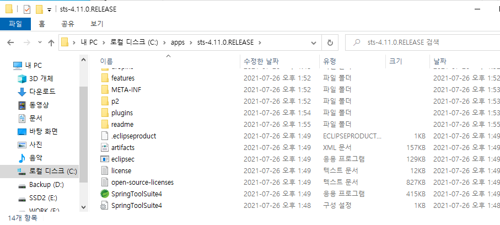500x225 pixels.
Task: Click the SSD2 (E:) drive icon
Action: 21,199
